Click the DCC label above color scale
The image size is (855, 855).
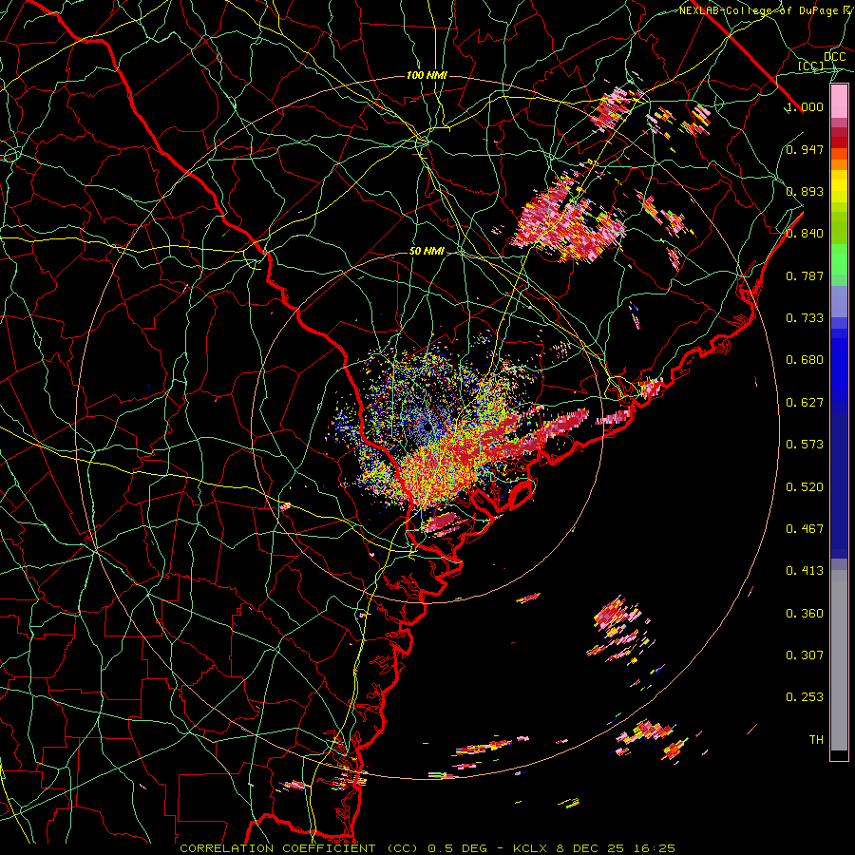(834, 57)
